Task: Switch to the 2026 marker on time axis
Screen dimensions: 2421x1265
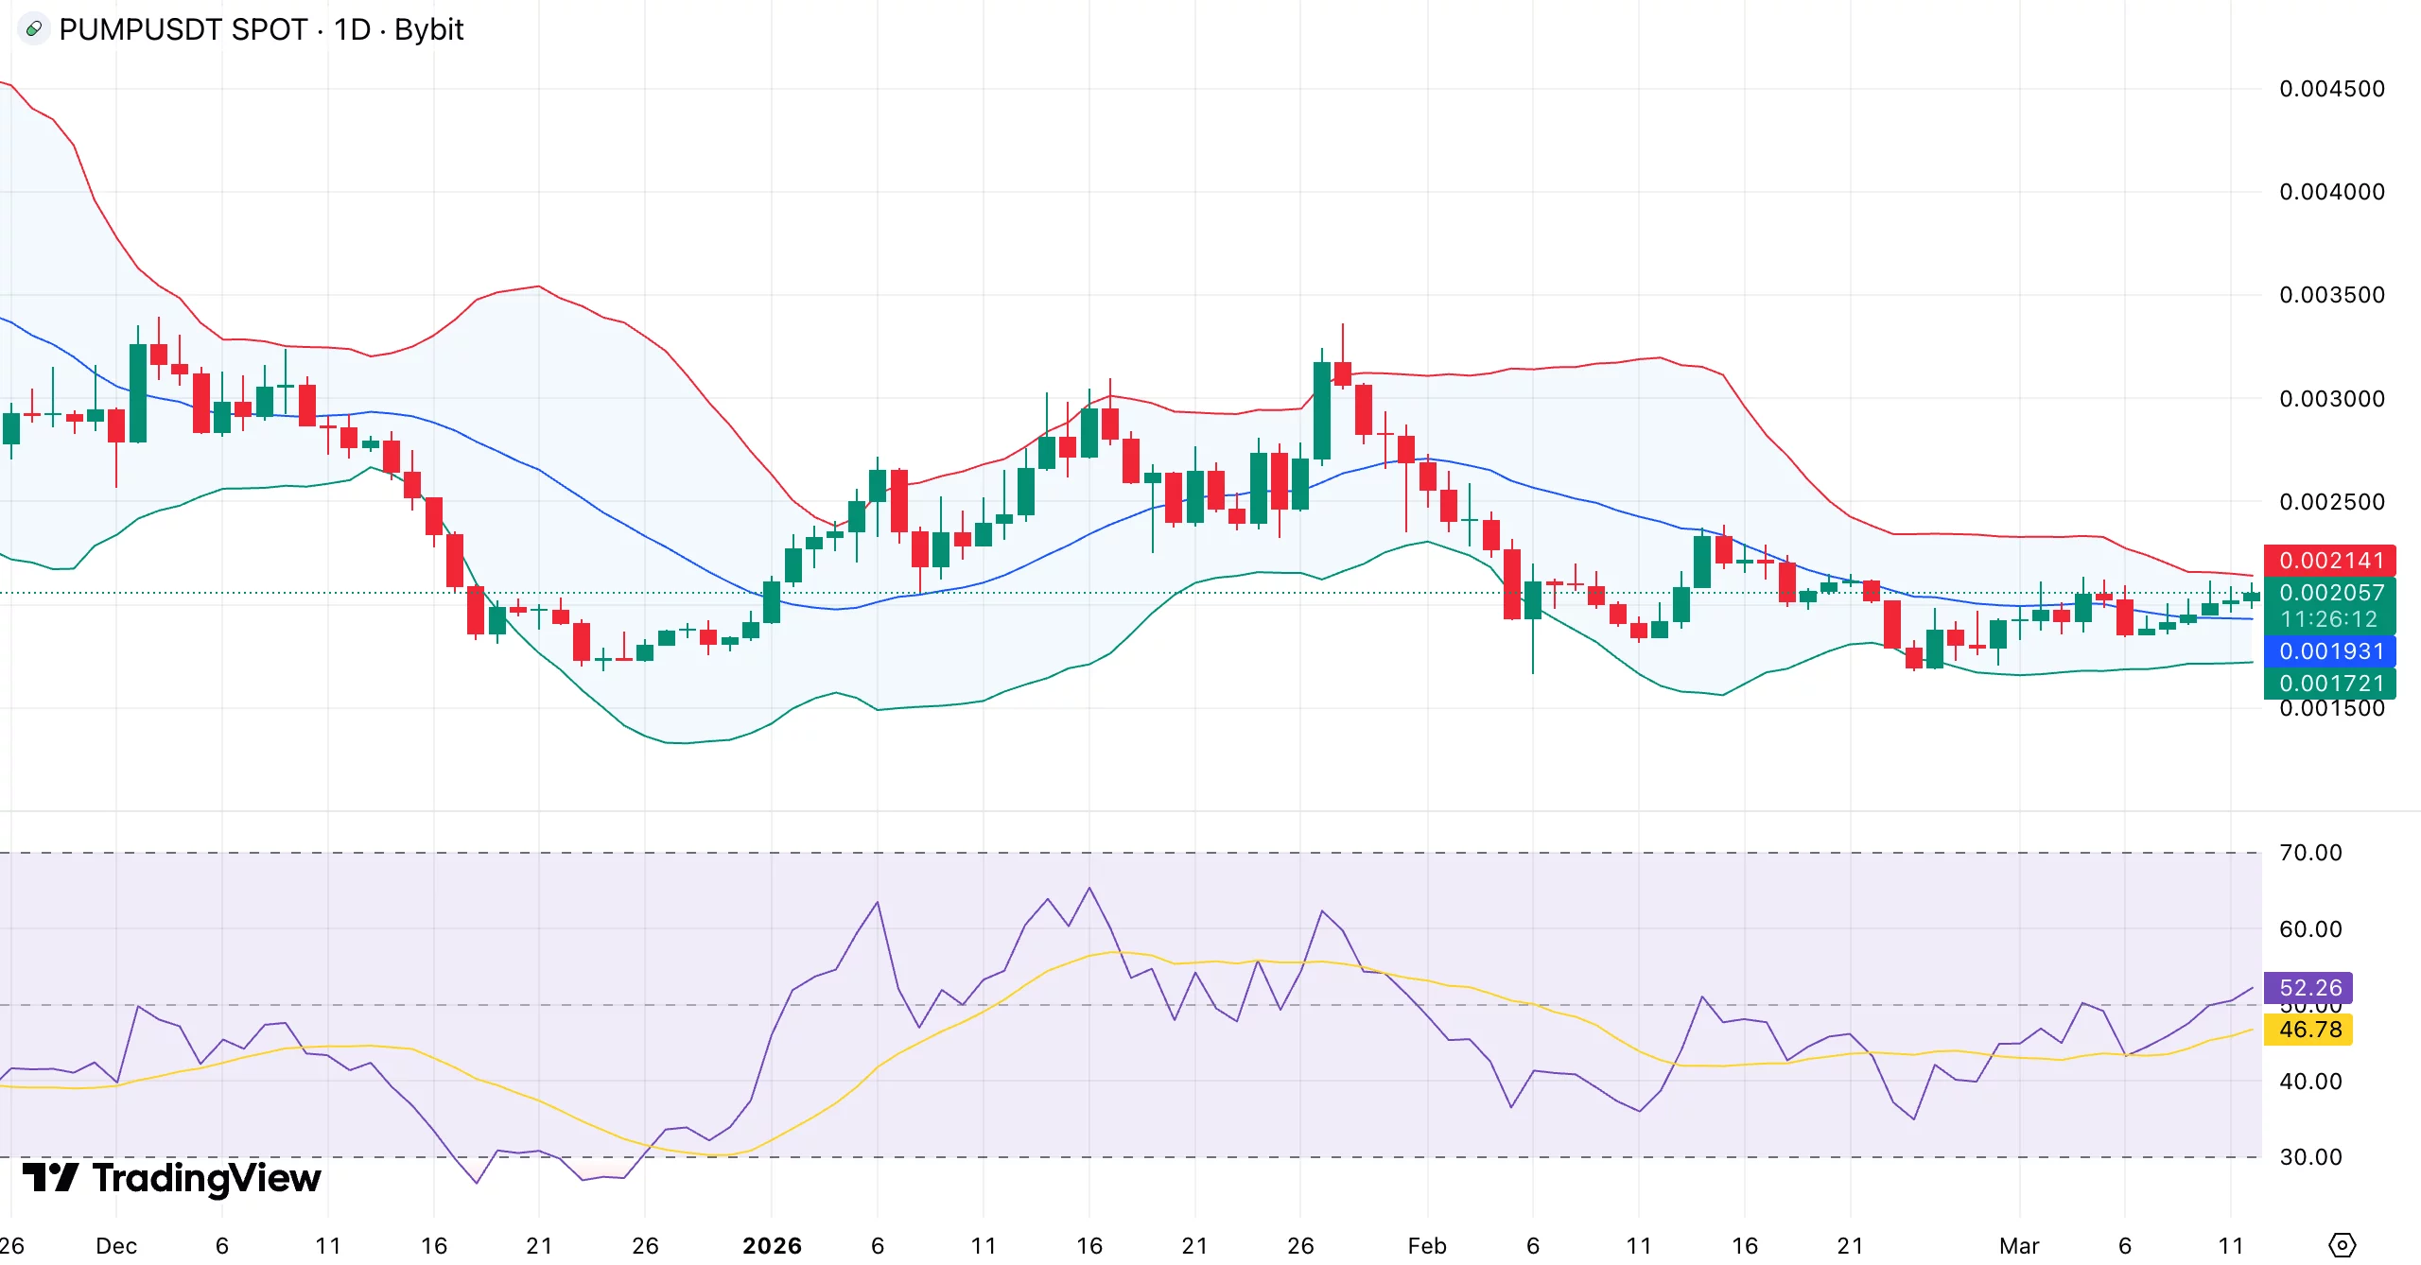Action: (772, 1245)
